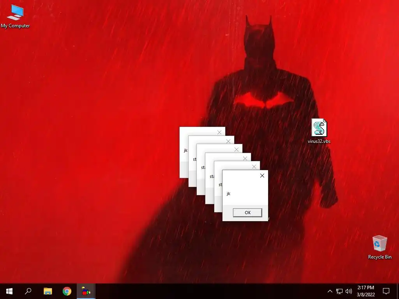
Task: Show hidden system tray icons
Action: 330,291
